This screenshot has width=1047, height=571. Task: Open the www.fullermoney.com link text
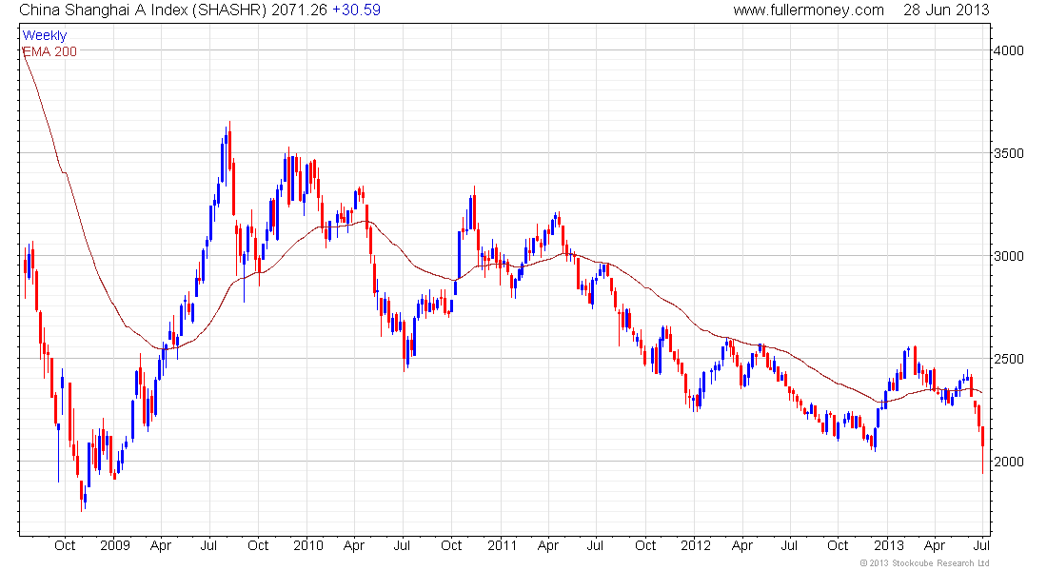point(808,10)
